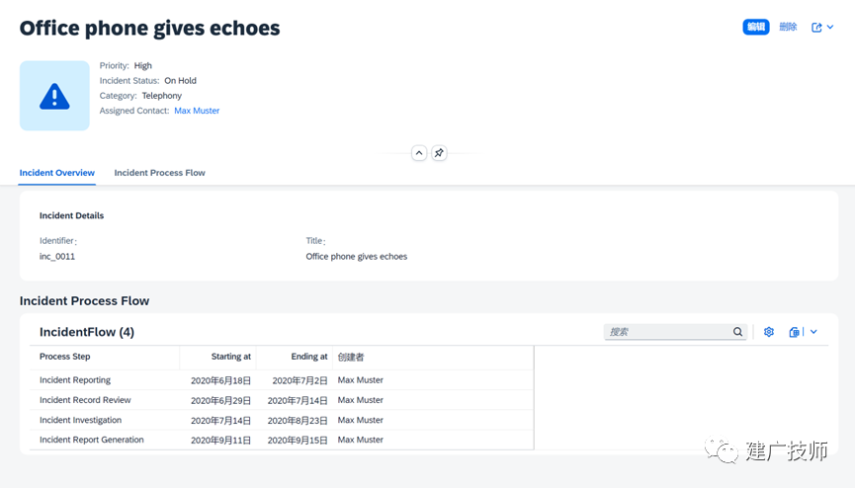Click the 删除 delete button
Viewport: 855px width, 488px height.
tap(788, 27)
